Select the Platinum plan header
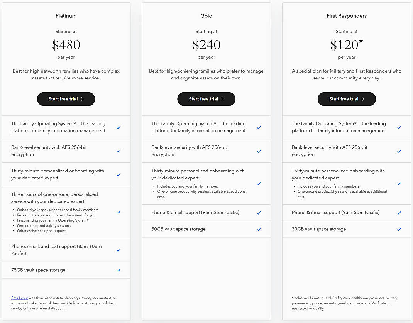This screenshot has height=323, width=413. click(66, 16)
